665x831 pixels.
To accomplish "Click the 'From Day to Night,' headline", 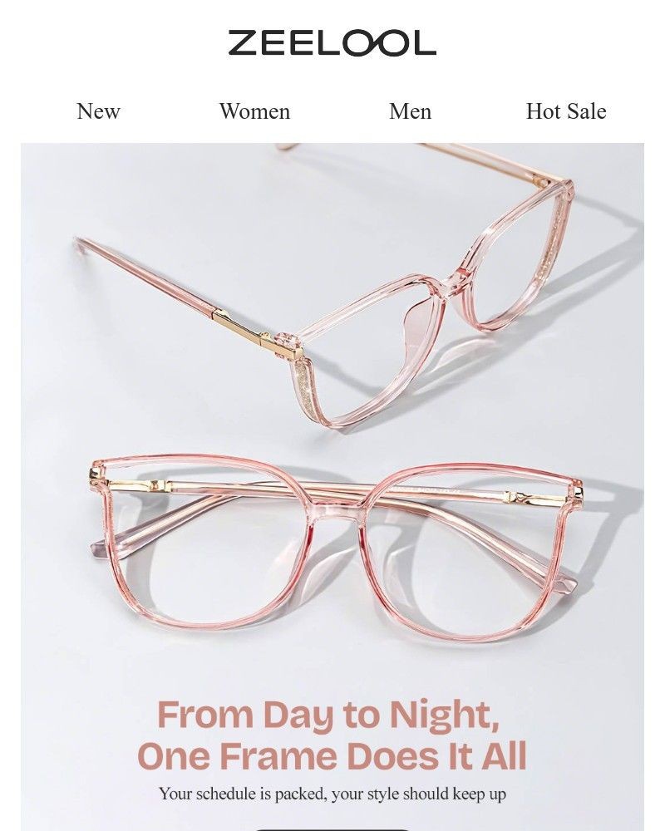I will tap(328, 716).
